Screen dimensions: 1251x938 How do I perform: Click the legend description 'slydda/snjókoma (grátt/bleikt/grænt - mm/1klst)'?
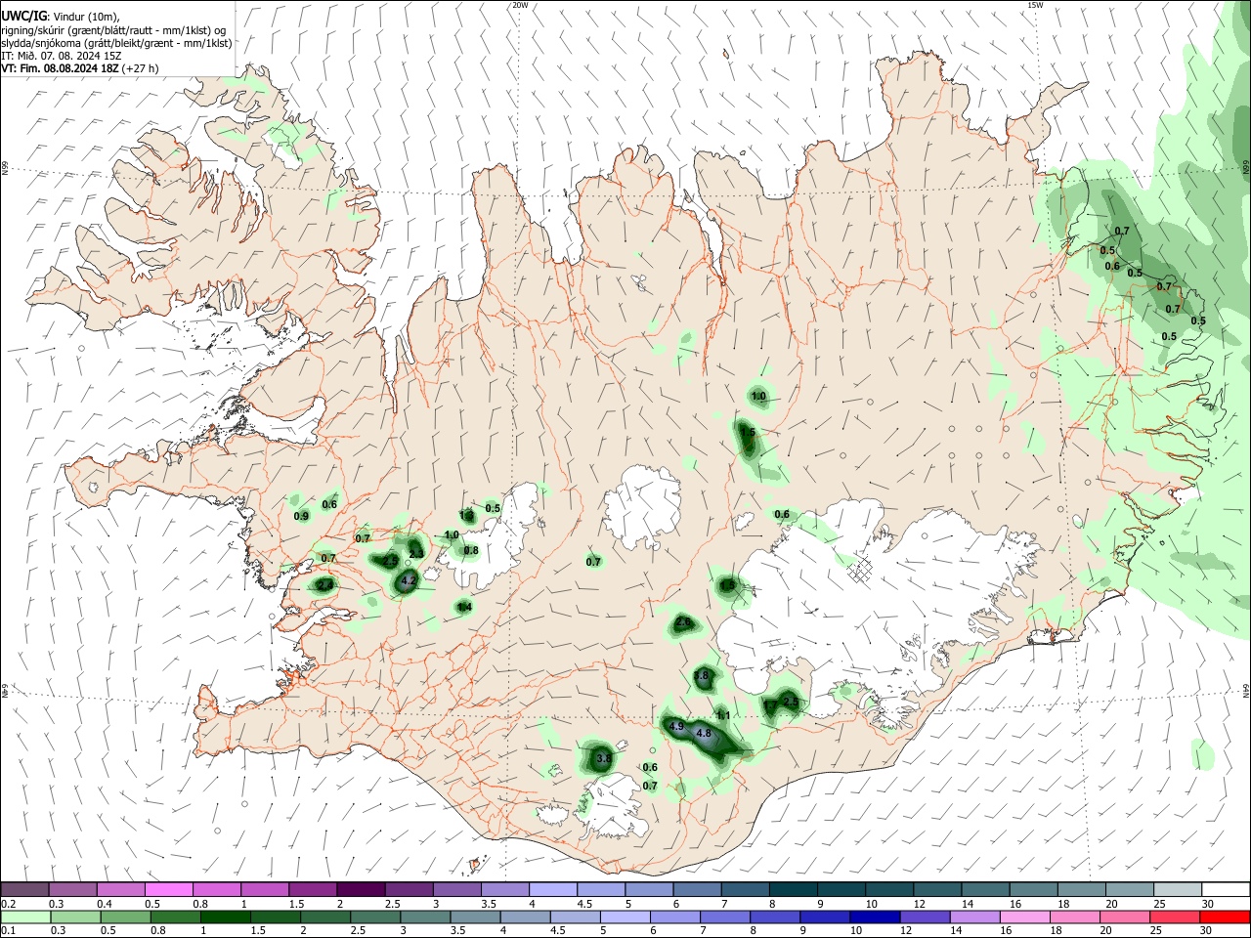(x=116, y=43)
